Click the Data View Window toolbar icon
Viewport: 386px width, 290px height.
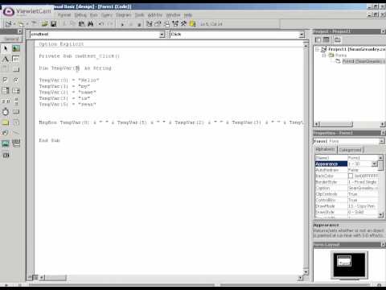192,24
